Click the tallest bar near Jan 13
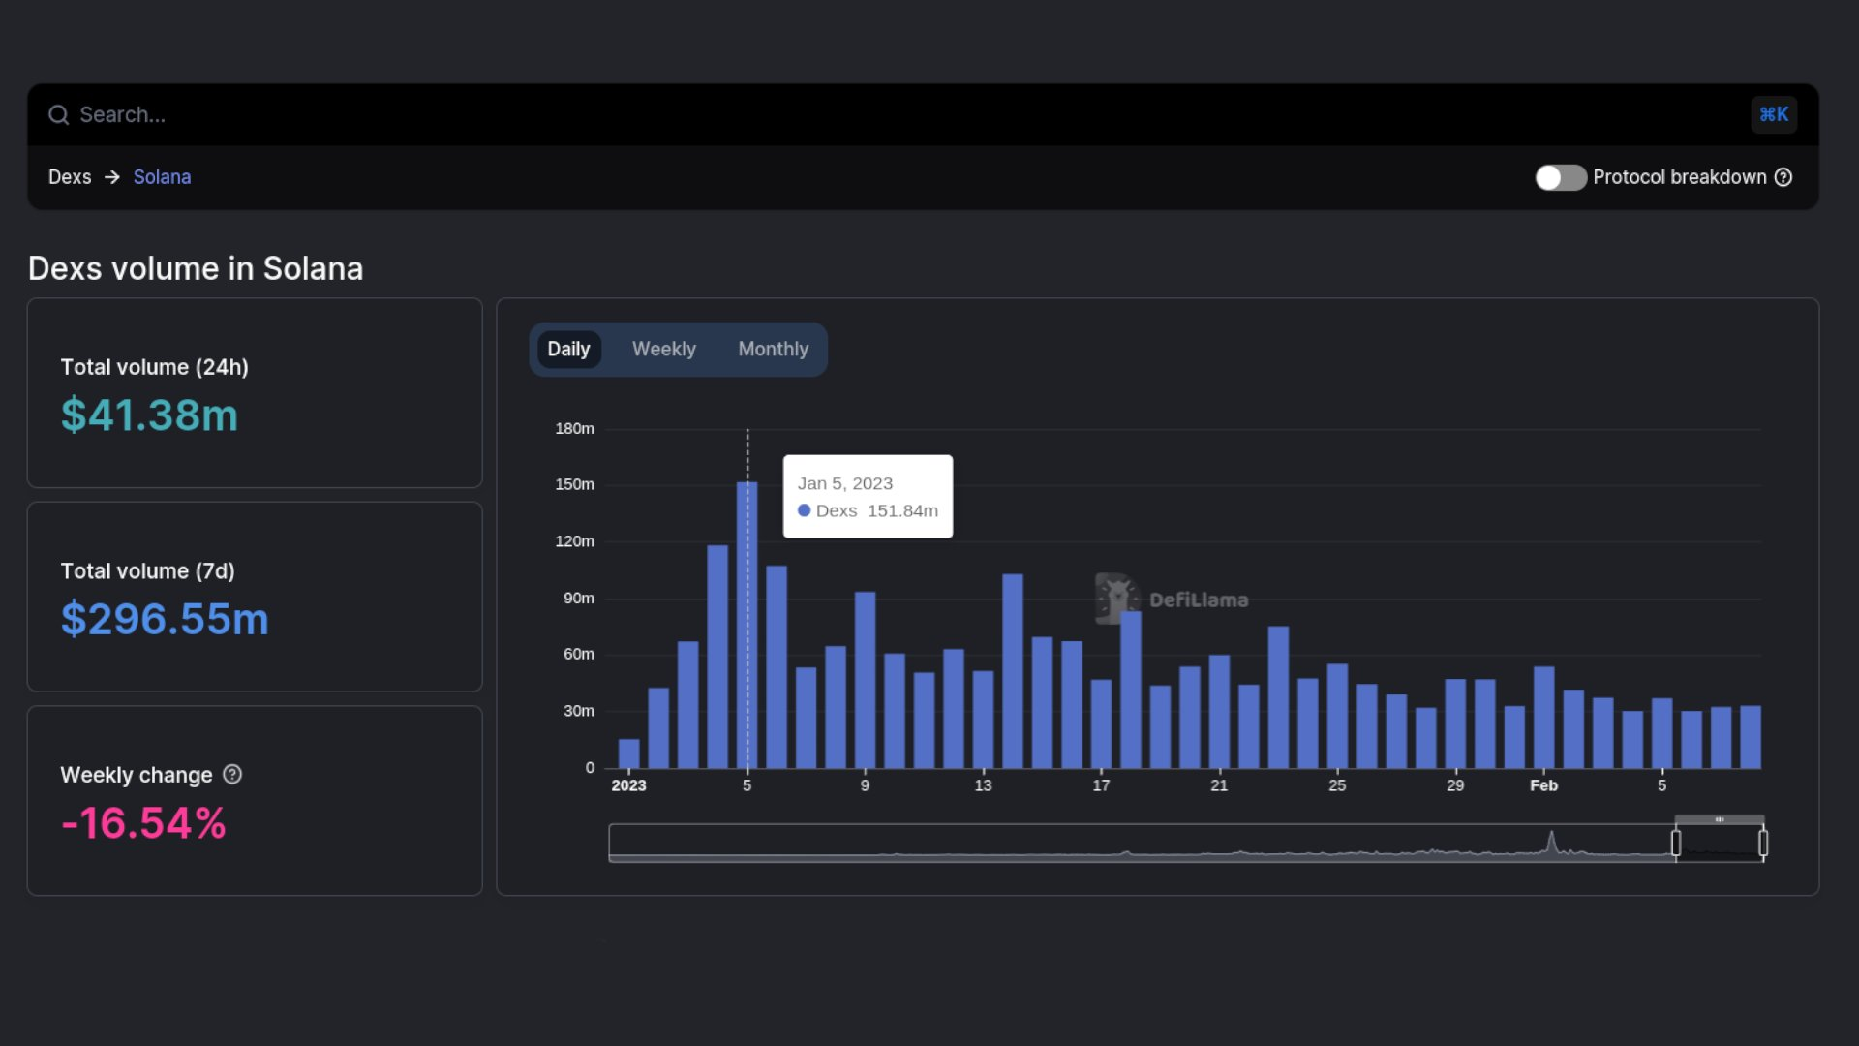This screenshot has height=1046, width=1859. 1012,673
